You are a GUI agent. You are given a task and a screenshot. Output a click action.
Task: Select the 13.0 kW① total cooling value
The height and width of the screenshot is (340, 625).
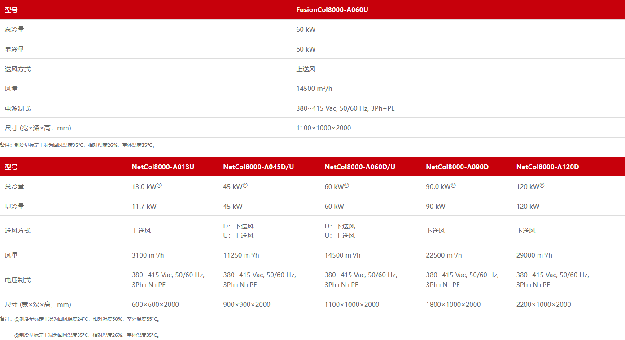point(147,186)
